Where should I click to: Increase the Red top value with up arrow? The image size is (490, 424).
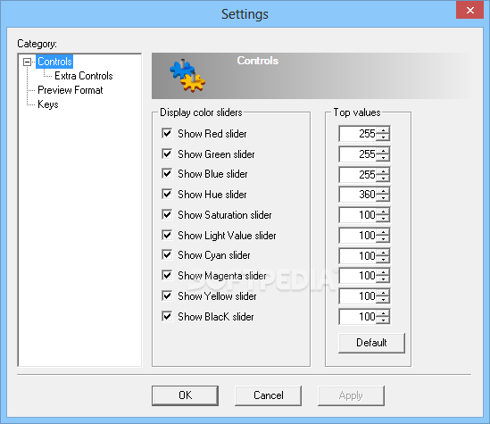pos(383,130)
